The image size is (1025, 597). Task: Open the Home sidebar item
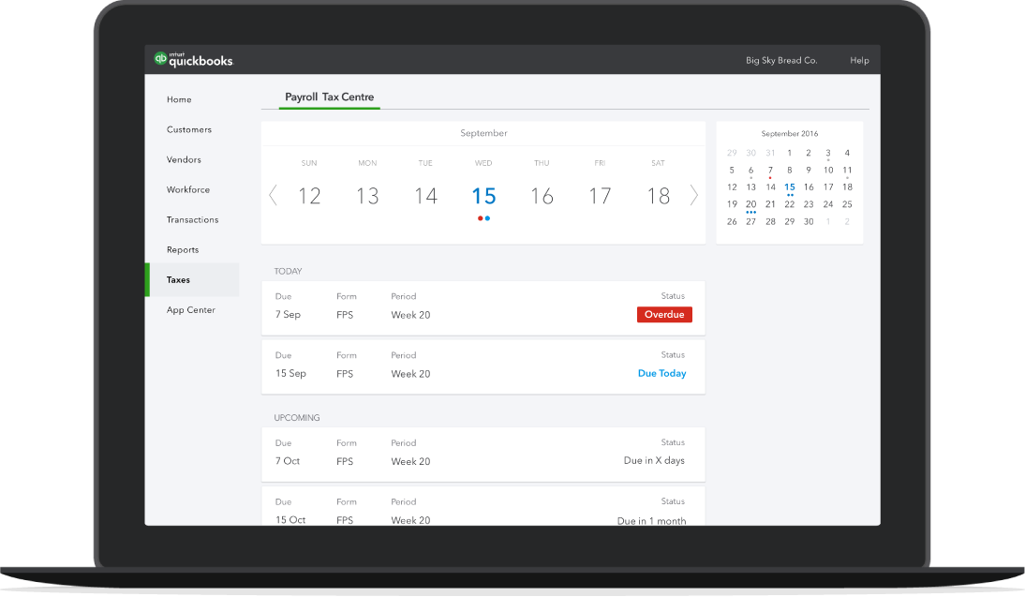click(x=179, y=99)
